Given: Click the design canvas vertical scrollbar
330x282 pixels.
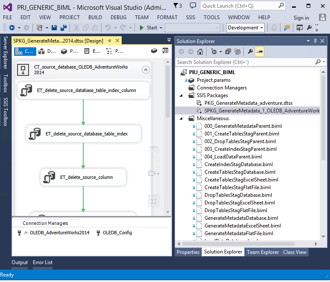Looking at the screenshot, I should point(168,92).
